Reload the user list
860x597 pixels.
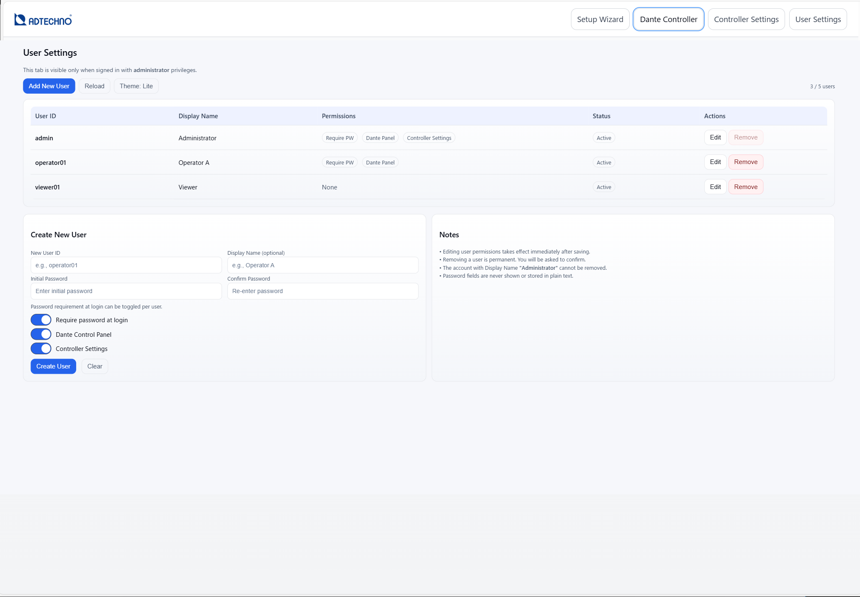[94, 86]
